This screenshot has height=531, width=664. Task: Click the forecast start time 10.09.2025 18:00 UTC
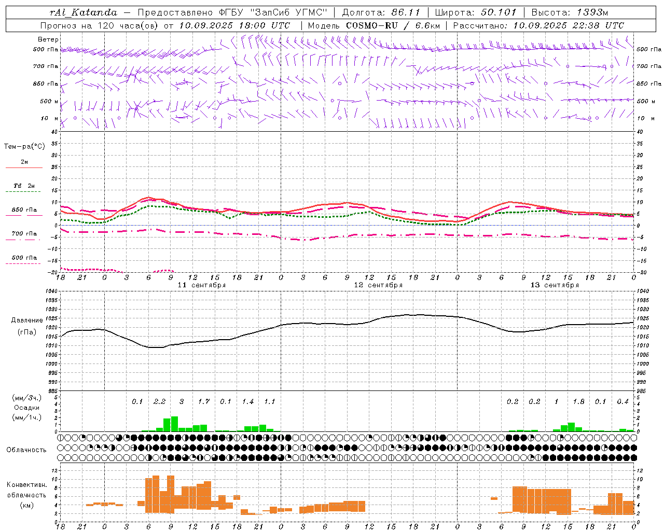(234, 25)
